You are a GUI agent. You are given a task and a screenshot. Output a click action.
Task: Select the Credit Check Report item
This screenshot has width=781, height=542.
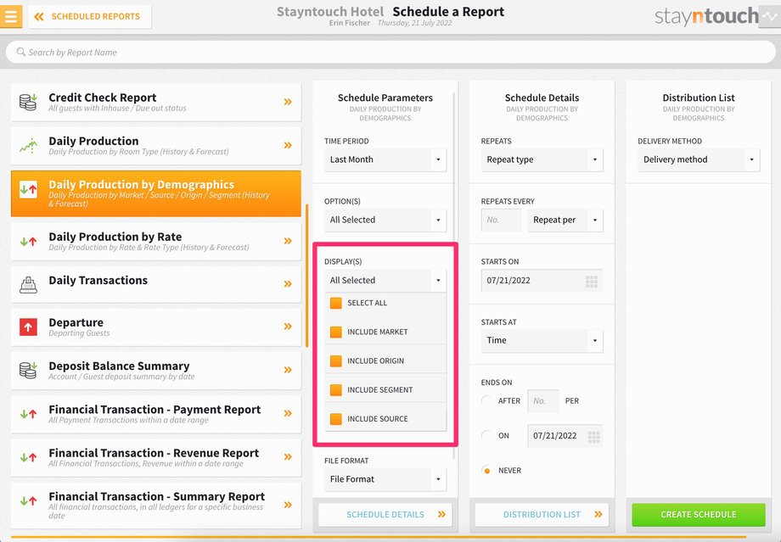[156, 102]
